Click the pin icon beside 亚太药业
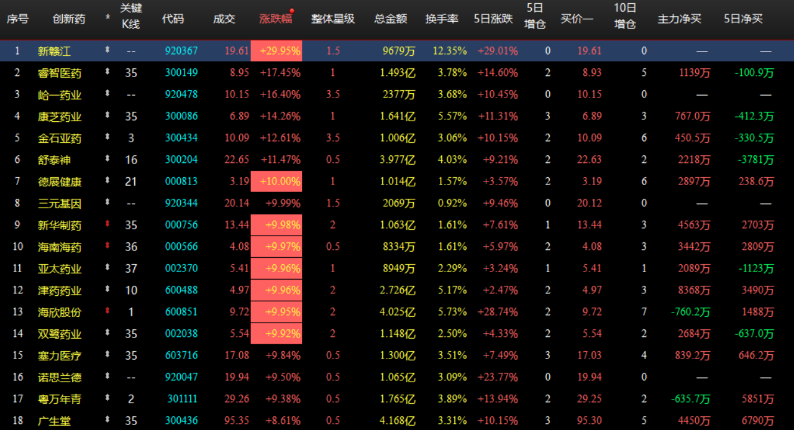The height and width of the screenshot is (430, 794). pyautogui.click(x=107, y=268)
